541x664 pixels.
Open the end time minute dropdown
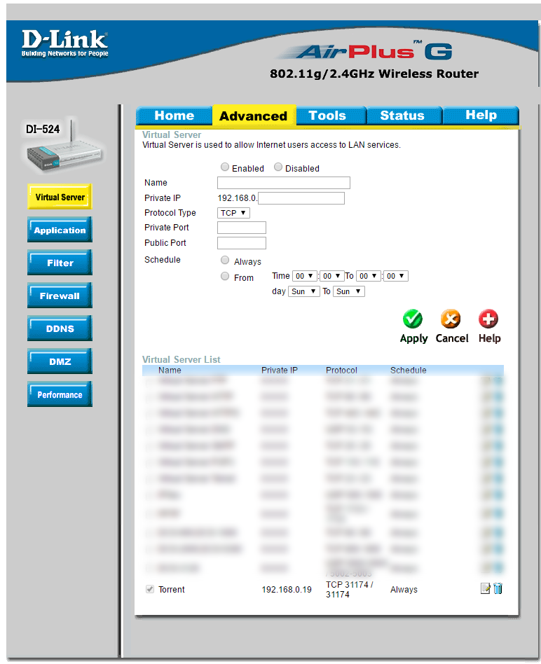click(x=396, y=276)
